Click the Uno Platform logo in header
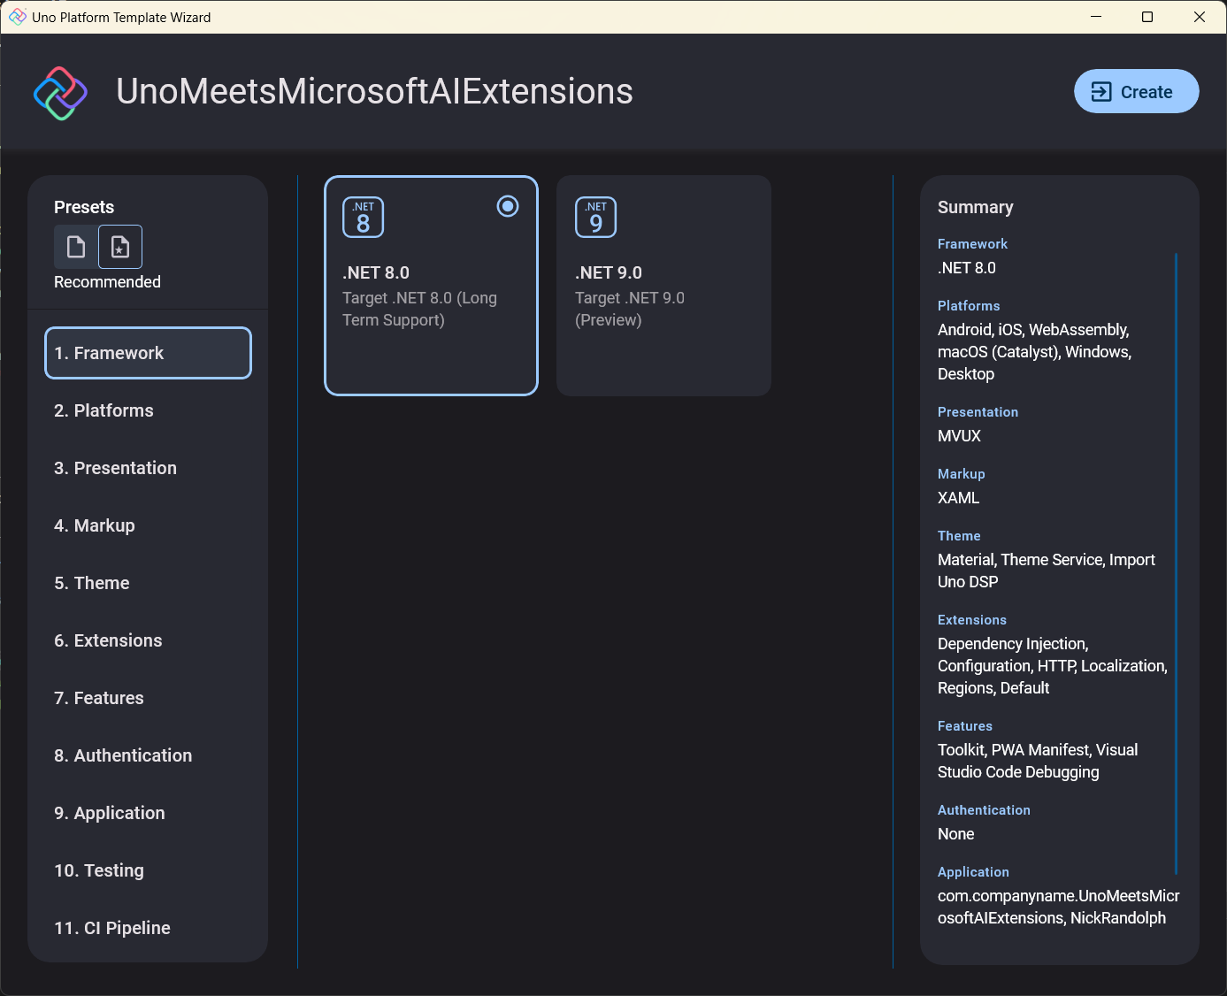Image resolution: width=1227 pixels, height=996 pixels. [x=60, y=93]
